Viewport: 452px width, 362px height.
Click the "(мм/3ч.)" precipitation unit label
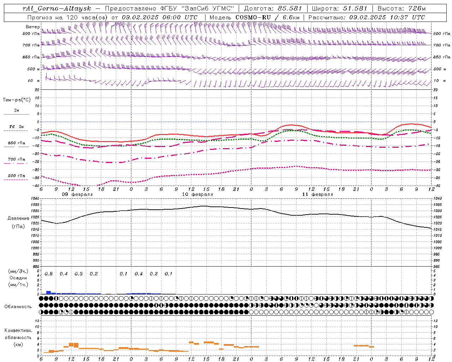tap(18, 271)
